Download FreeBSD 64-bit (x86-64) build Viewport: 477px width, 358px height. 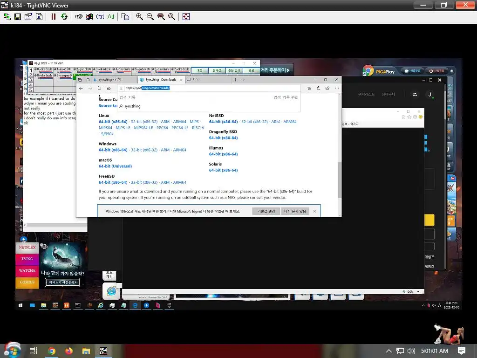click(113, 182)
